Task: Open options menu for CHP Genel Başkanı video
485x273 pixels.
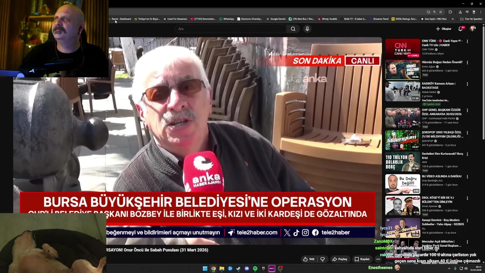Action: [x=467, y=110]
